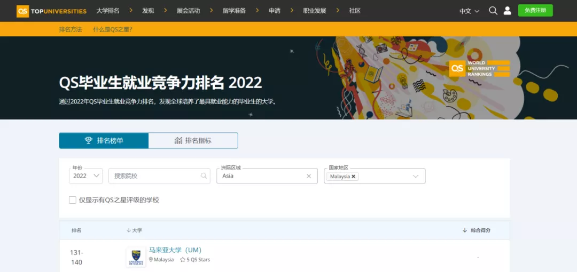Open the 排名方法 link
Screen dimensions: 577x272
[71, 29]
